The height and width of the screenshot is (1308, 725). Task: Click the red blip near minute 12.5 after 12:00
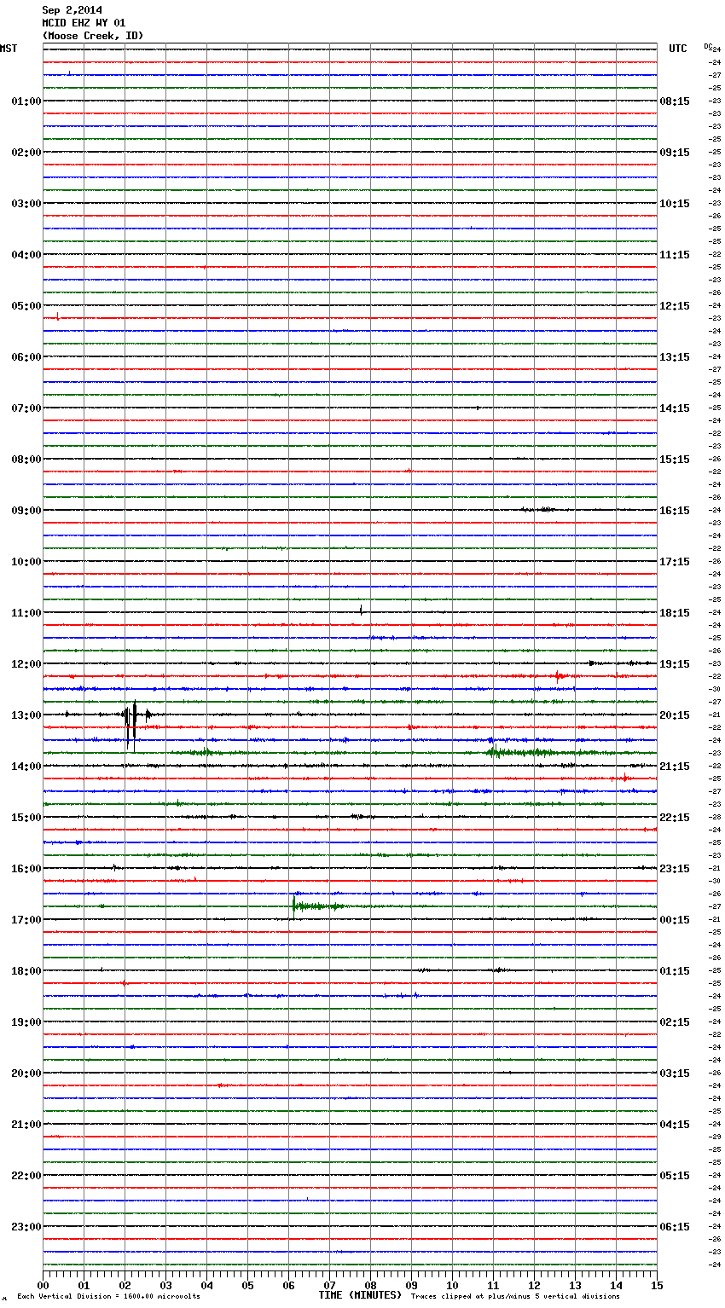[x=560, y=676]
